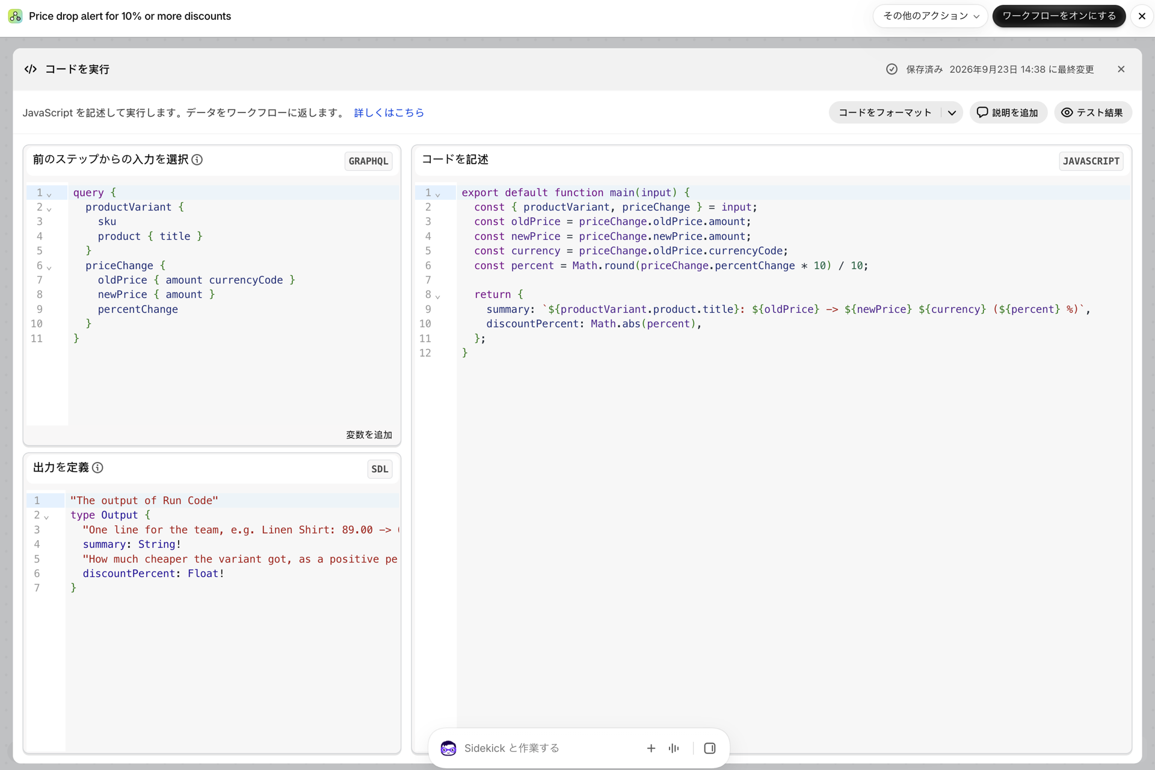Click the JAVASCRIPT language badge

(x=1091, y=161)
